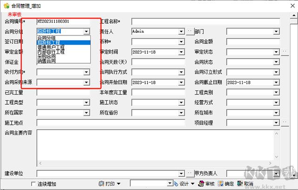Open the 打印 arrow menu
298x190 pixels.
pyautogui.click(x=119, y=184)
